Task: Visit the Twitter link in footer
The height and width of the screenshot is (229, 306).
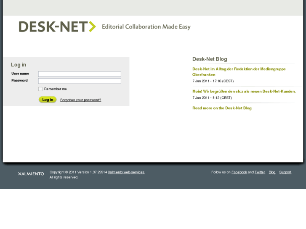Action: click(x=260, y=172)
